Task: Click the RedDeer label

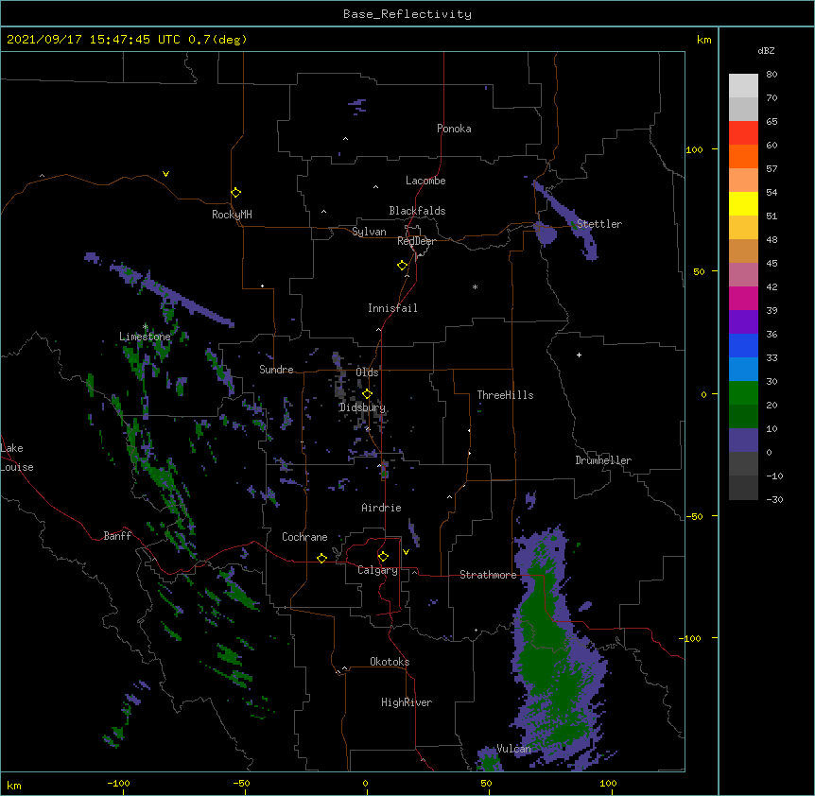Action: [416, 241]
